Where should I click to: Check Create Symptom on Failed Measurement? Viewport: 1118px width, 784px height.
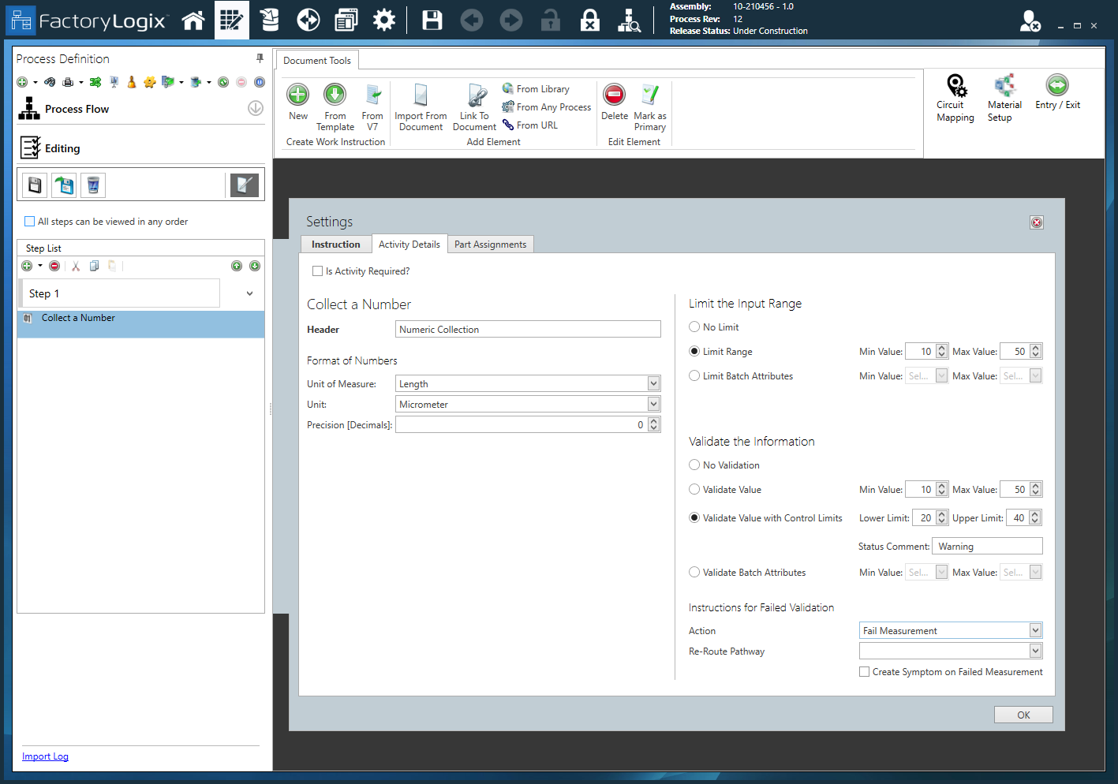[864, 671]
